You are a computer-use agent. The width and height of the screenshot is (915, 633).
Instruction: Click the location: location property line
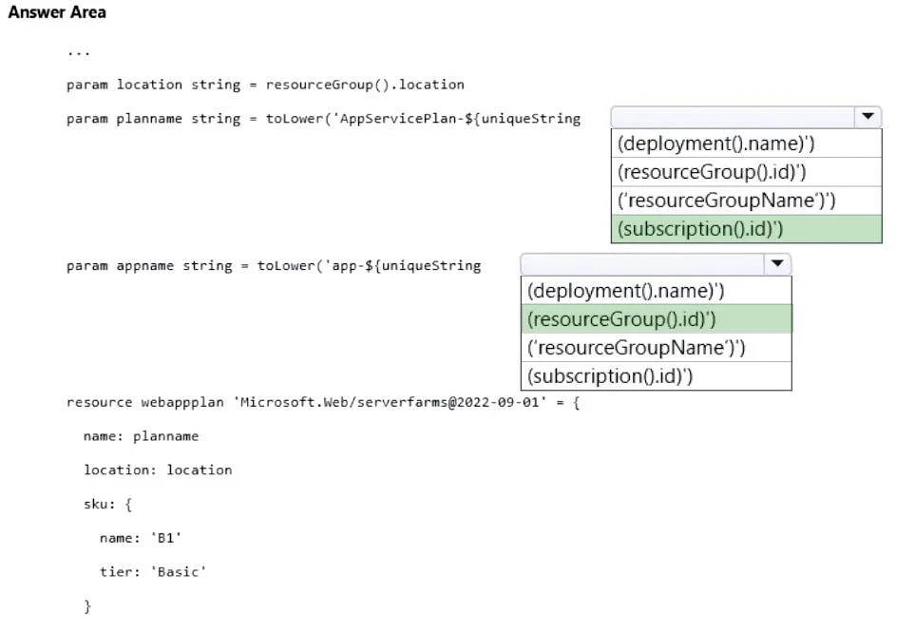pyautogui.click(x=158, y=470)
